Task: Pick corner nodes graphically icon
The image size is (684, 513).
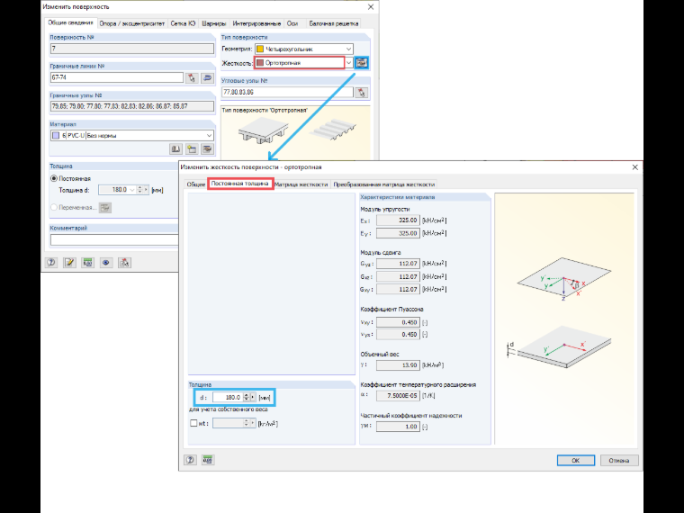Action: point(361,92)
